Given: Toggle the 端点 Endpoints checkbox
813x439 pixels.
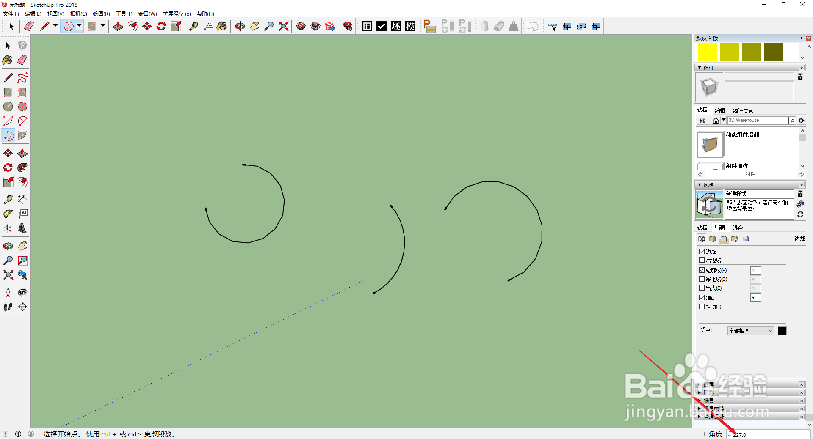Looking at the screenshot, I should (702, 297).
